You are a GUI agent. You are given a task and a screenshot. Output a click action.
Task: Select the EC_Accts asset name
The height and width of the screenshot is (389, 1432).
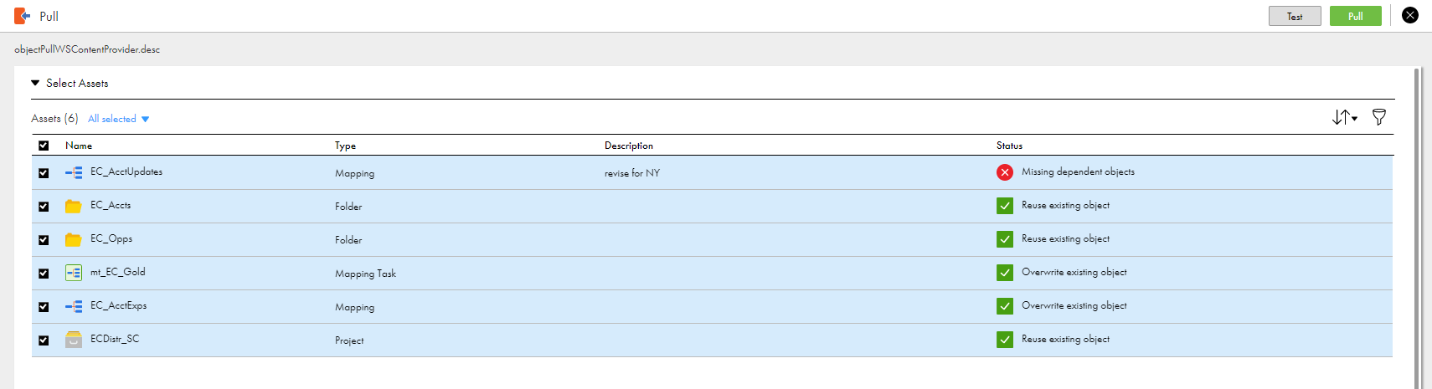[111, 205]
